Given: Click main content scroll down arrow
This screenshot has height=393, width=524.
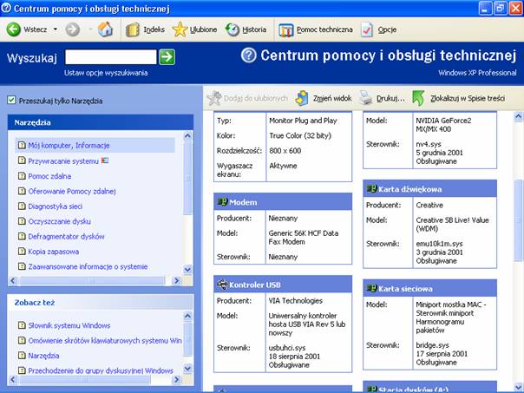Looking at the screenshot, I should 518,388.
